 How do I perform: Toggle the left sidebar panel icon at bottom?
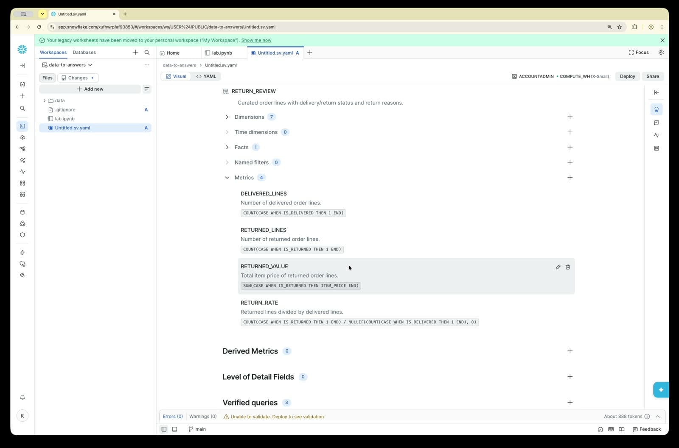pos(164,429)
